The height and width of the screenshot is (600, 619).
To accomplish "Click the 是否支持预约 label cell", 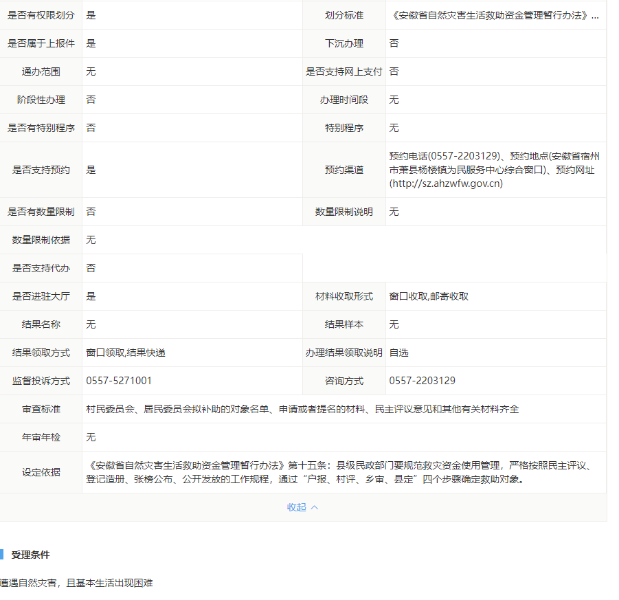I will pyautogui.click(x=41, y=170).
